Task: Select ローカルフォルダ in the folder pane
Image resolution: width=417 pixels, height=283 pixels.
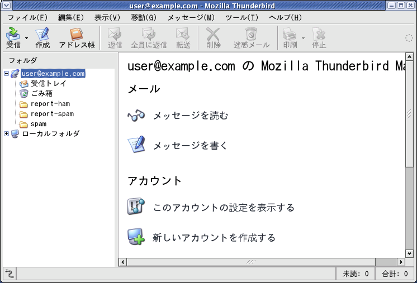Action: click(x=51, y=133)
